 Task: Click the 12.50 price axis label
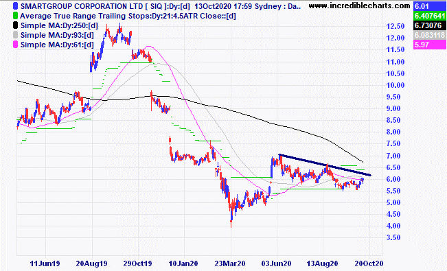396,26
